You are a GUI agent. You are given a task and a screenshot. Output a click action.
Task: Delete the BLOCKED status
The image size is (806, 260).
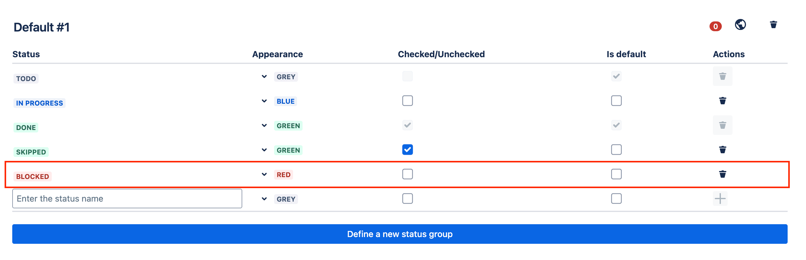pos(722,174)
